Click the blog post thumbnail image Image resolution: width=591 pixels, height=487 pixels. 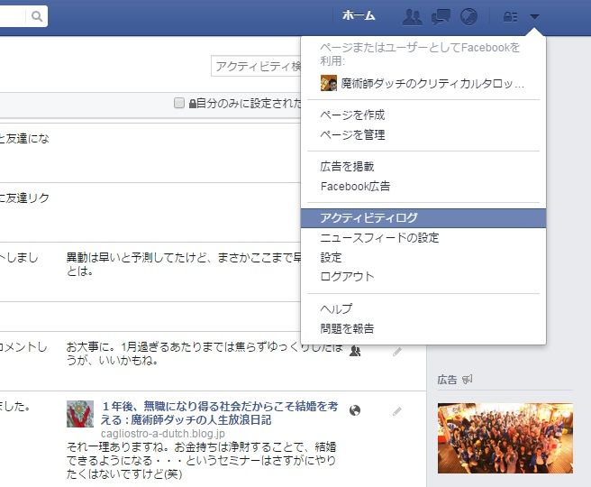[80, 414]
